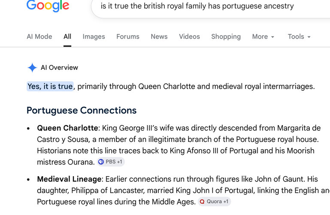Click the highlighted 'Yes, it is true' text

(50, 86)
